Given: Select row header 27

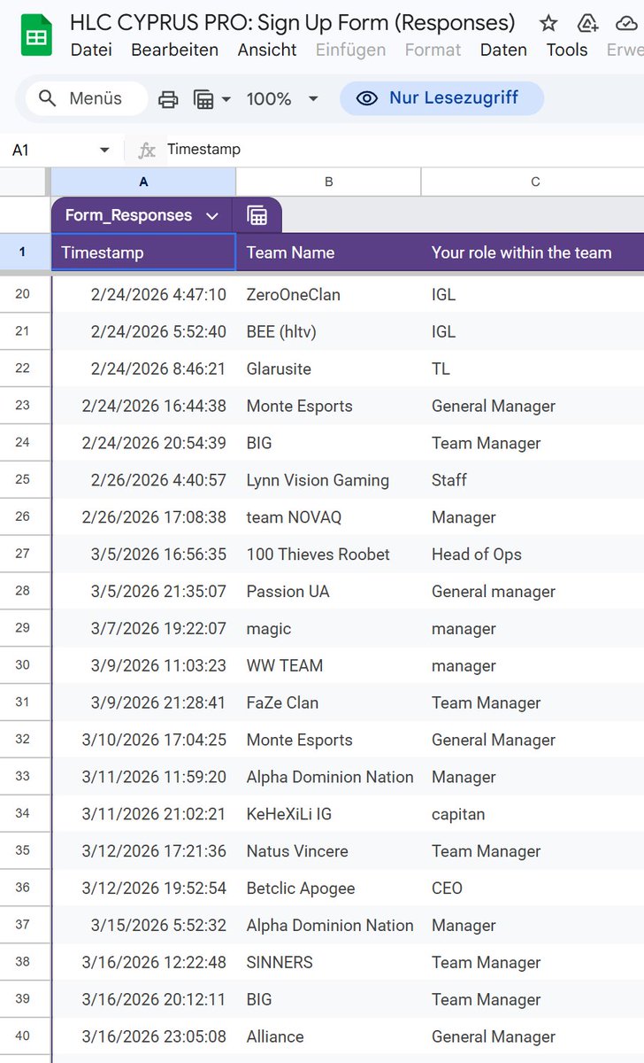Looking at the screenshot, I should 25,554.
